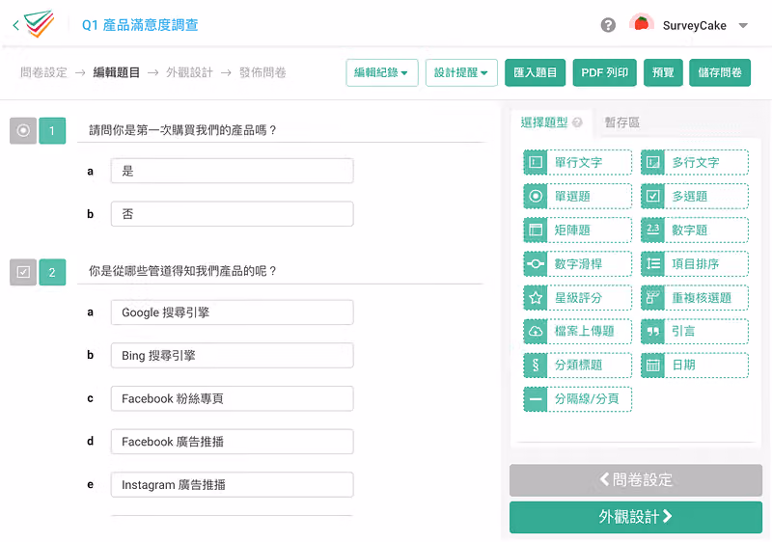Open the help question mark icon
This screenshot has width=772, height=542.
point(608,25)
